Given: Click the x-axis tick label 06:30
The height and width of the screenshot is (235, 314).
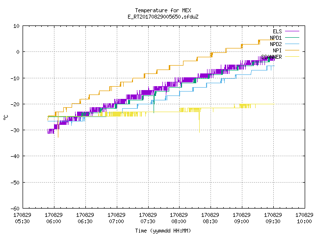Looking at the screenshot, I should click(85, 221).
